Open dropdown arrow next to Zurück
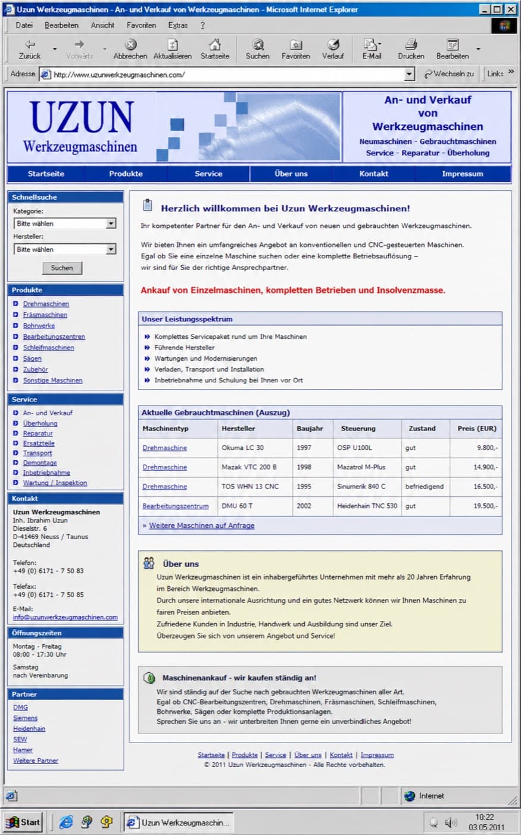 point(55,49)
